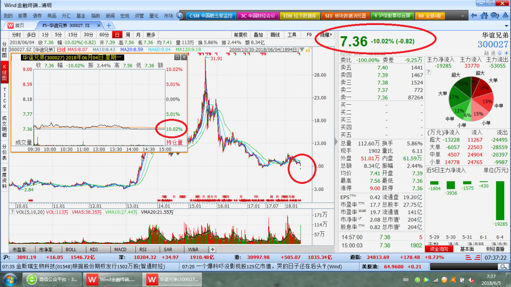Open the 07:20 Wind news headline
Viewport: 511px width, 287px height.
point(262,267)
